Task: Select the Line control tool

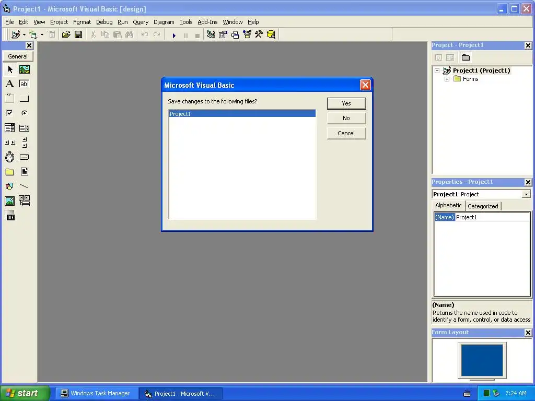Action: [24, 186]
